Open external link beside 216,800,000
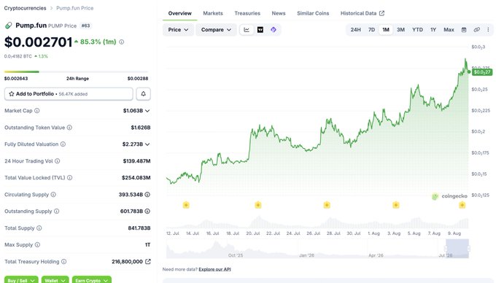Viewport: 496px width, 283px height. [148, 262]
